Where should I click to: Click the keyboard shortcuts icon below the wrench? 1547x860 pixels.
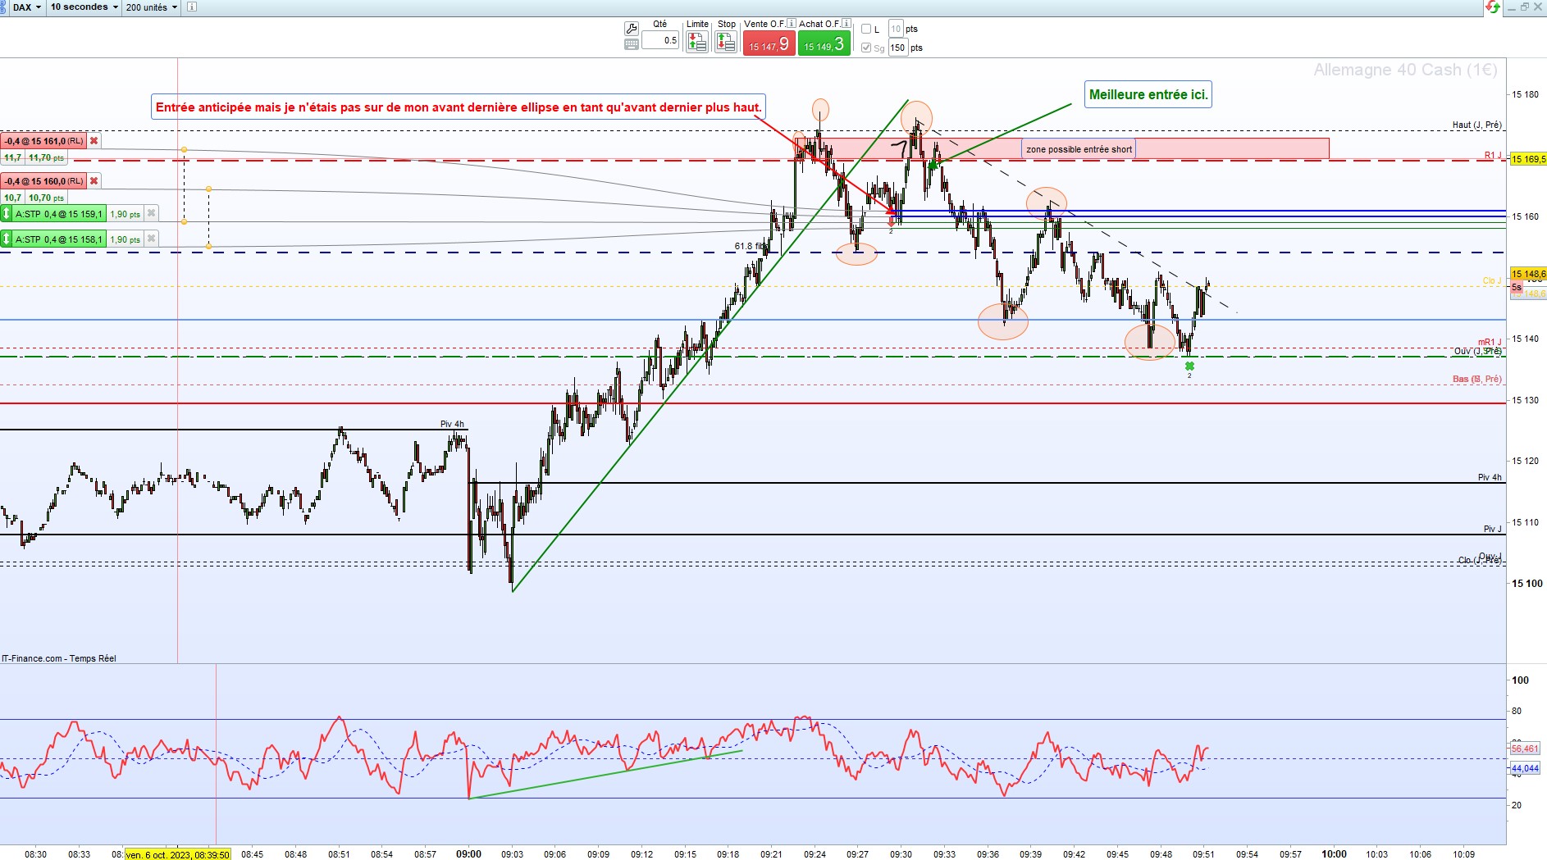tap(632, 44)
